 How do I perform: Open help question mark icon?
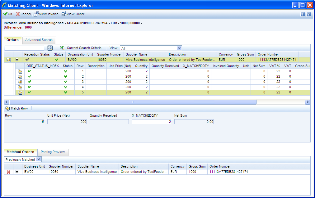point(309,14)
